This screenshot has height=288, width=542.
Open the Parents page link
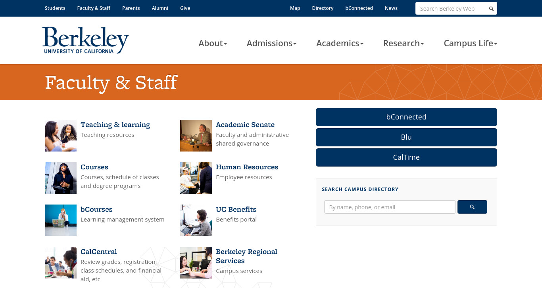coord(131,8)
